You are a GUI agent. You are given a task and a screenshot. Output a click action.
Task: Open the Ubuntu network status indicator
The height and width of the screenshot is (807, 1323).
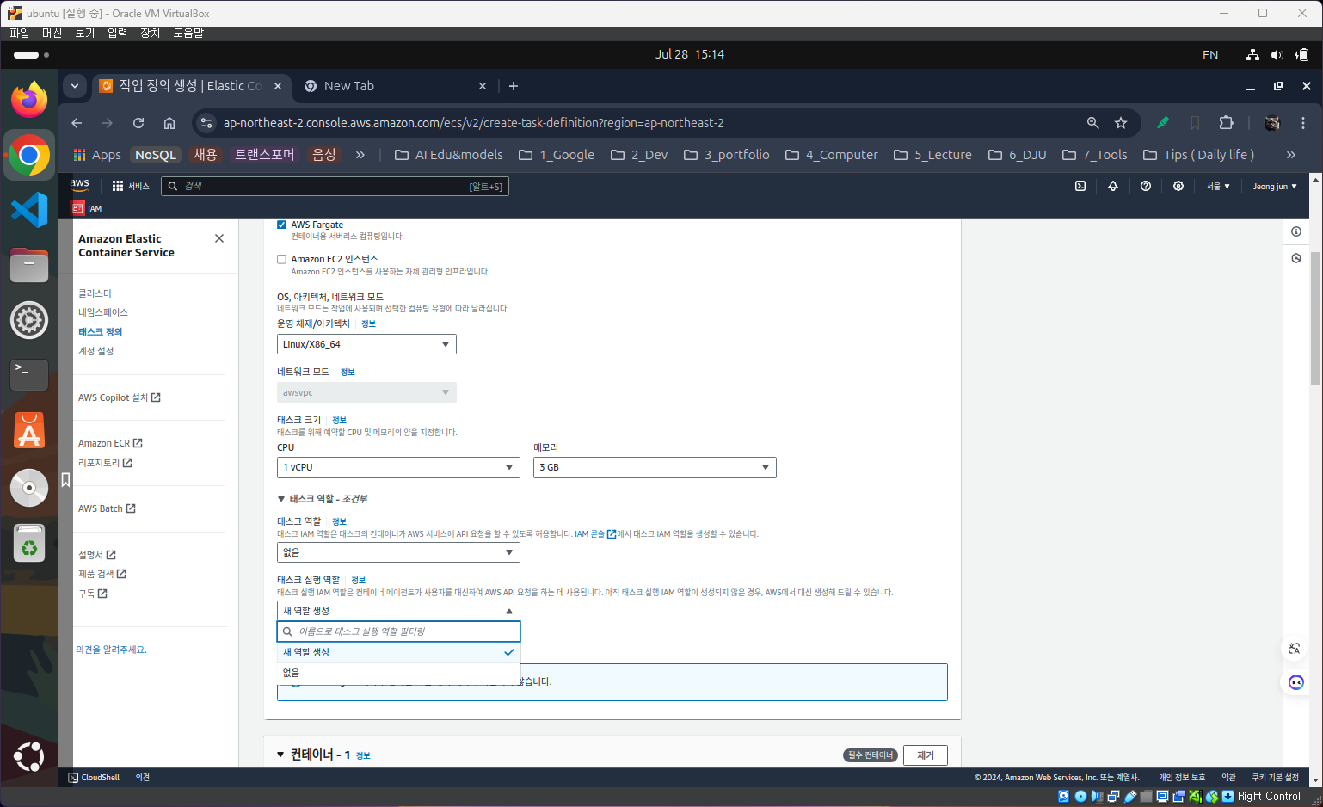[1252, 54]
